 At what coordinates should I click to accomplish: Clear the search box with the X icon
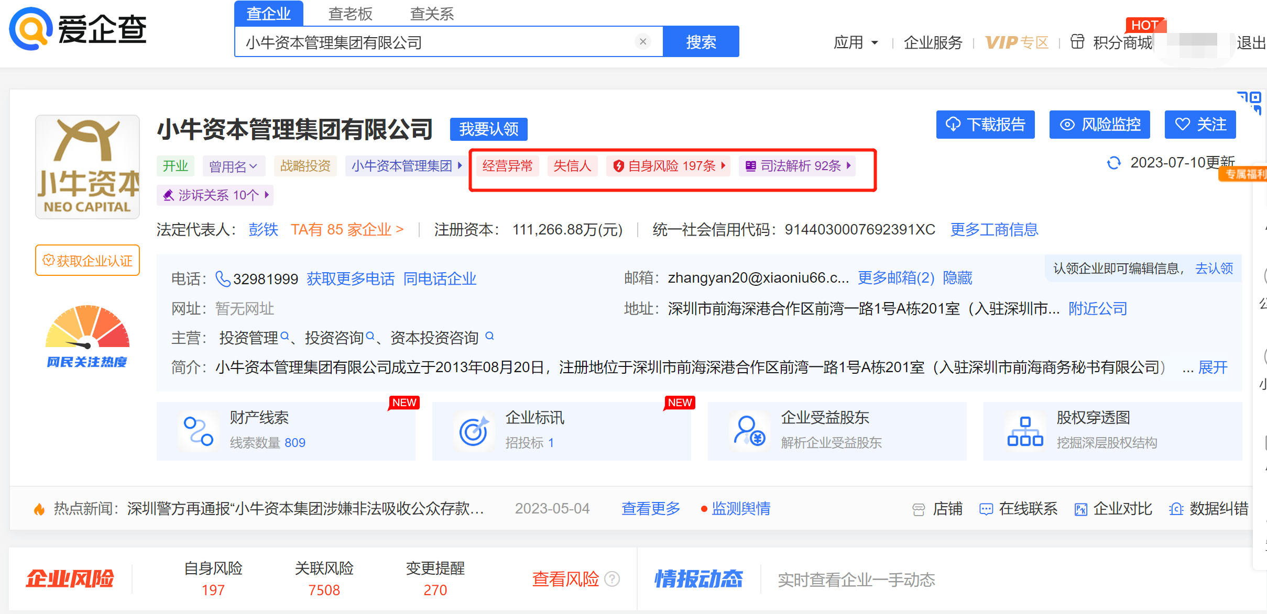tap(643, 41)
